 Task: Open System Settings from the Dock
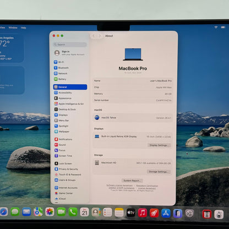click(189, 214)
